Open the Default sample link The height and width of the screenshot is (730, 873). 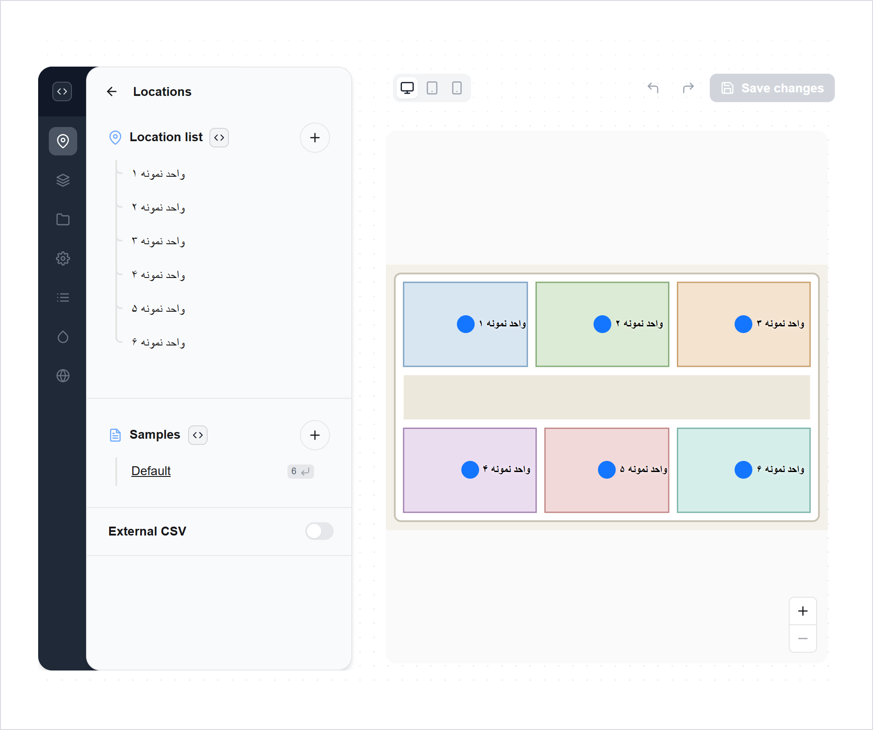click(x=151, y=471)
